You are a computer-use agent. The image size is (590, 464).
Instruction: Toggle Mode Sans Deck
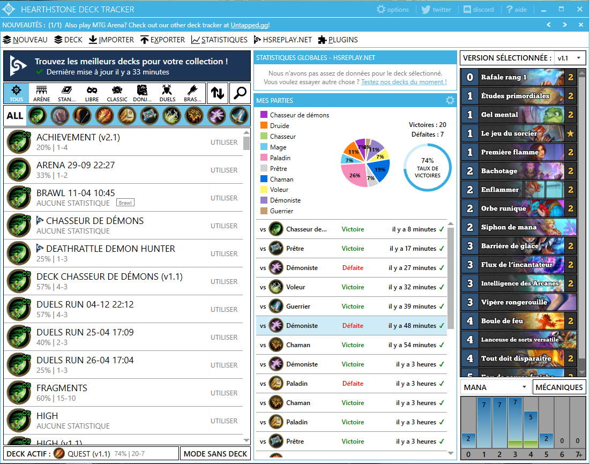[215, 454]
